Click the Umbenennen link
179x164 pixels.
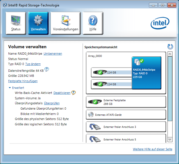click(x=53, y=54)
